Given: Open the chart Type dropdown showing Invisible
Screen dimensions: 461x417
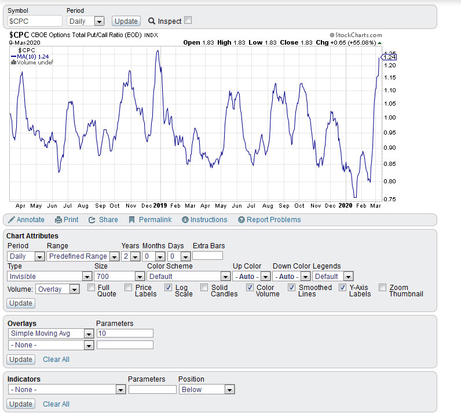Looking at the screenshot, I should coord(50,277).
